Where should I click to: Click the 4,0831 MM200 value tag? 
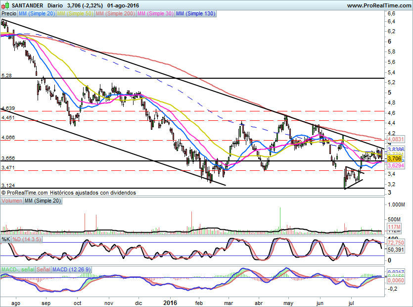tap(396, 139)
